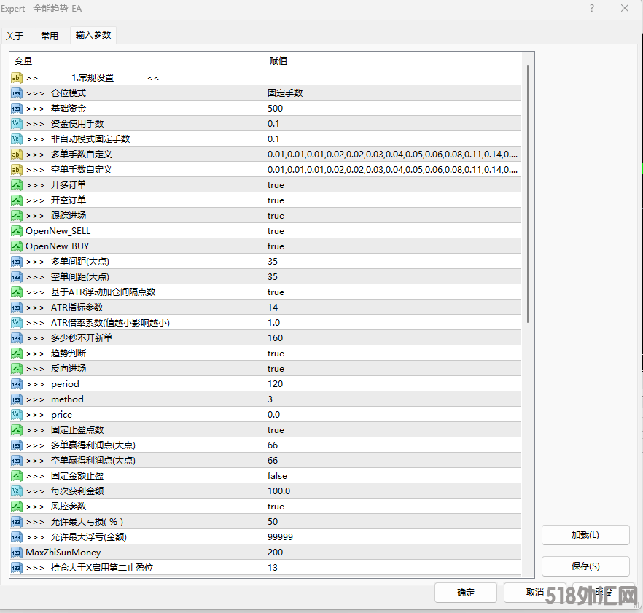Edit the 多单手数自定义 lot list value

pos(393,155)
